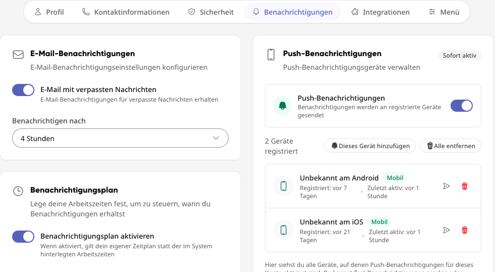495x272 pixels.
Task: Click Alle entfernen button
Action: pyautogui.click(x=451, y=146)
